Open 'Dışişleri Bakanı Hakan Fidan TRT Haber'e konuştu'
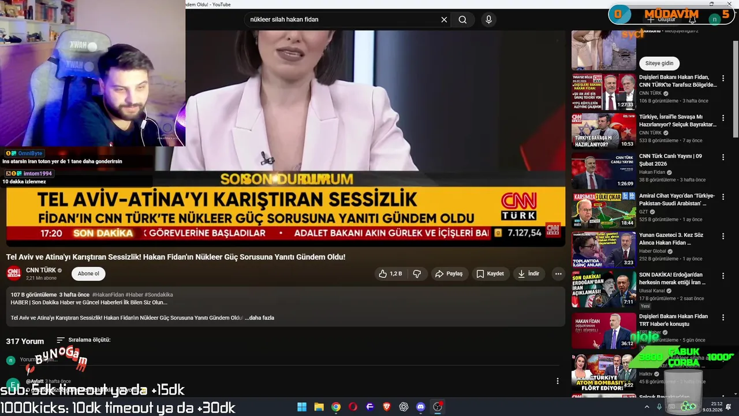The height and width of the screenshot is (416, 739). 673,320
